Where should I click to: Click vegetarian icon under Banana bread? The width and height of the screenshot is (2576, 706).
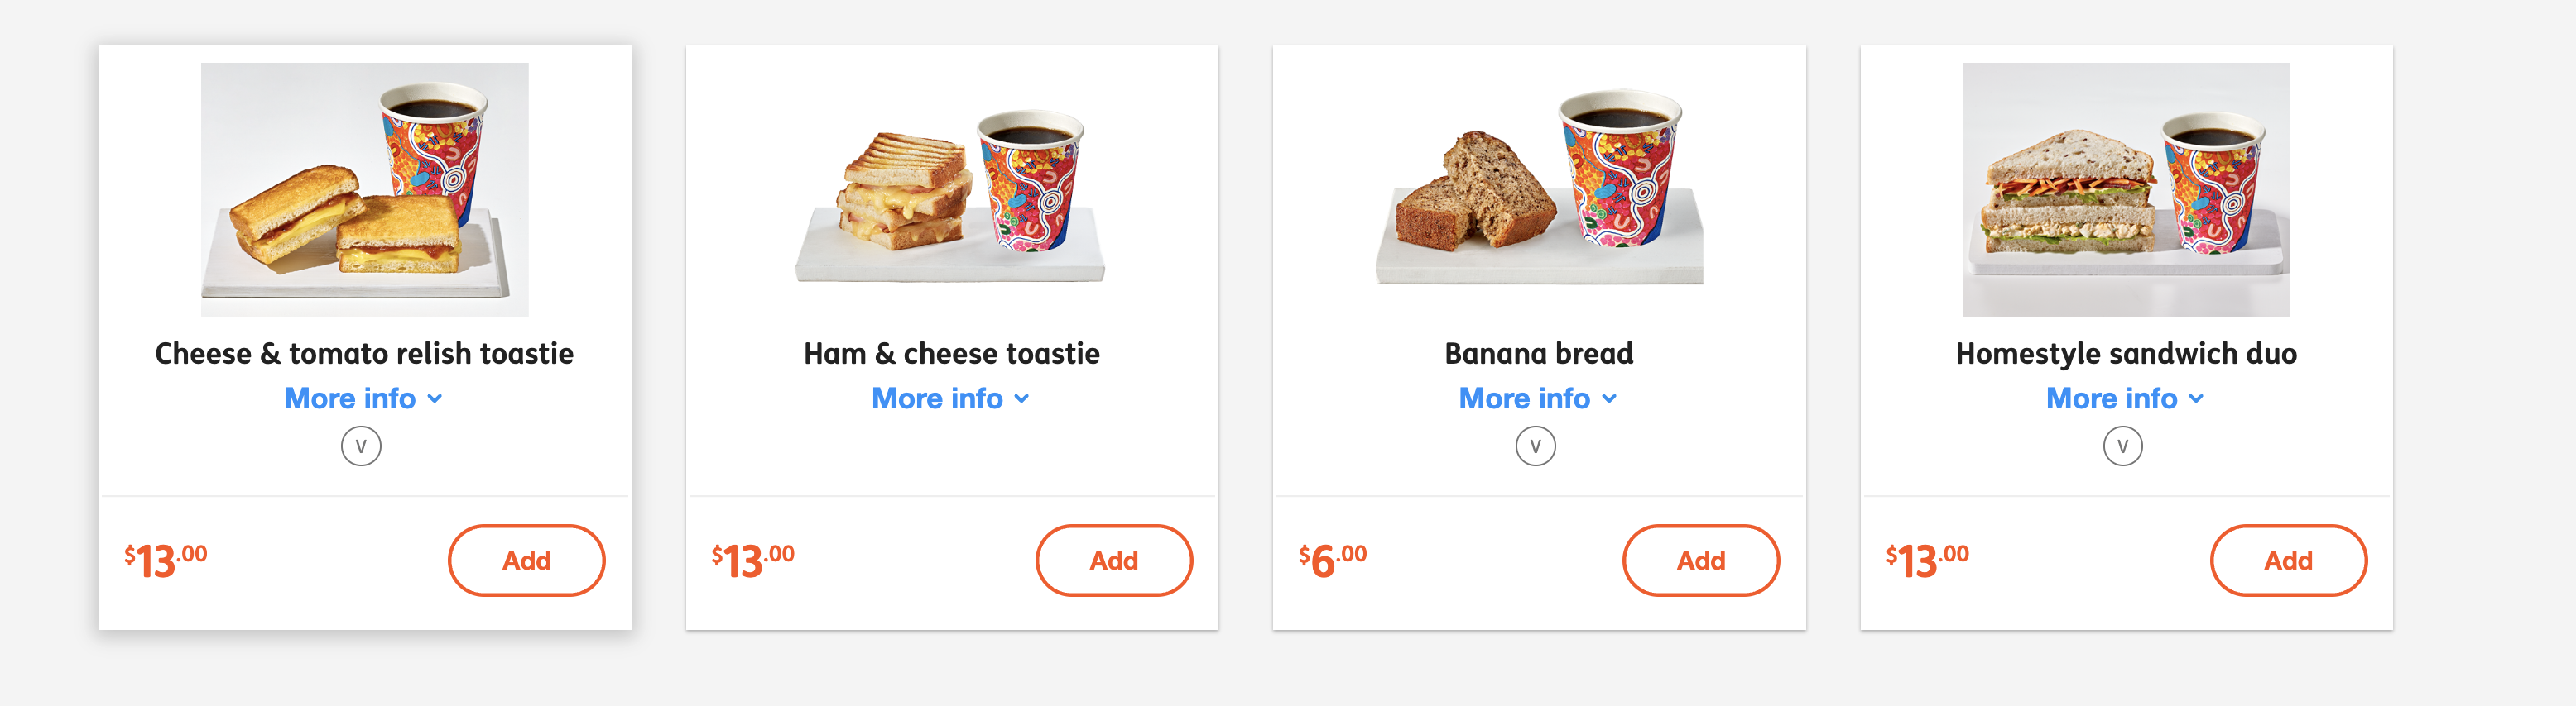click(x=1535, y=446)
